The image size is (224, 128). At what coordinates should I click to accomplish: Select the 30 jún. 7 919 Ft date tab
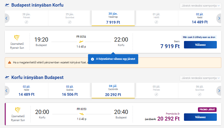tap(113, 18)
